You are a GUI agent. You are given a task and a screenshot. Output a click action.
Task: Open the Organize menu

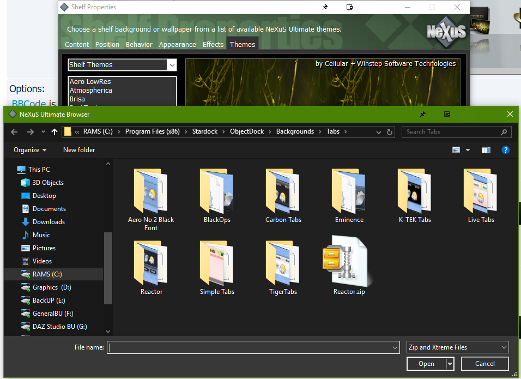point(30,150)
